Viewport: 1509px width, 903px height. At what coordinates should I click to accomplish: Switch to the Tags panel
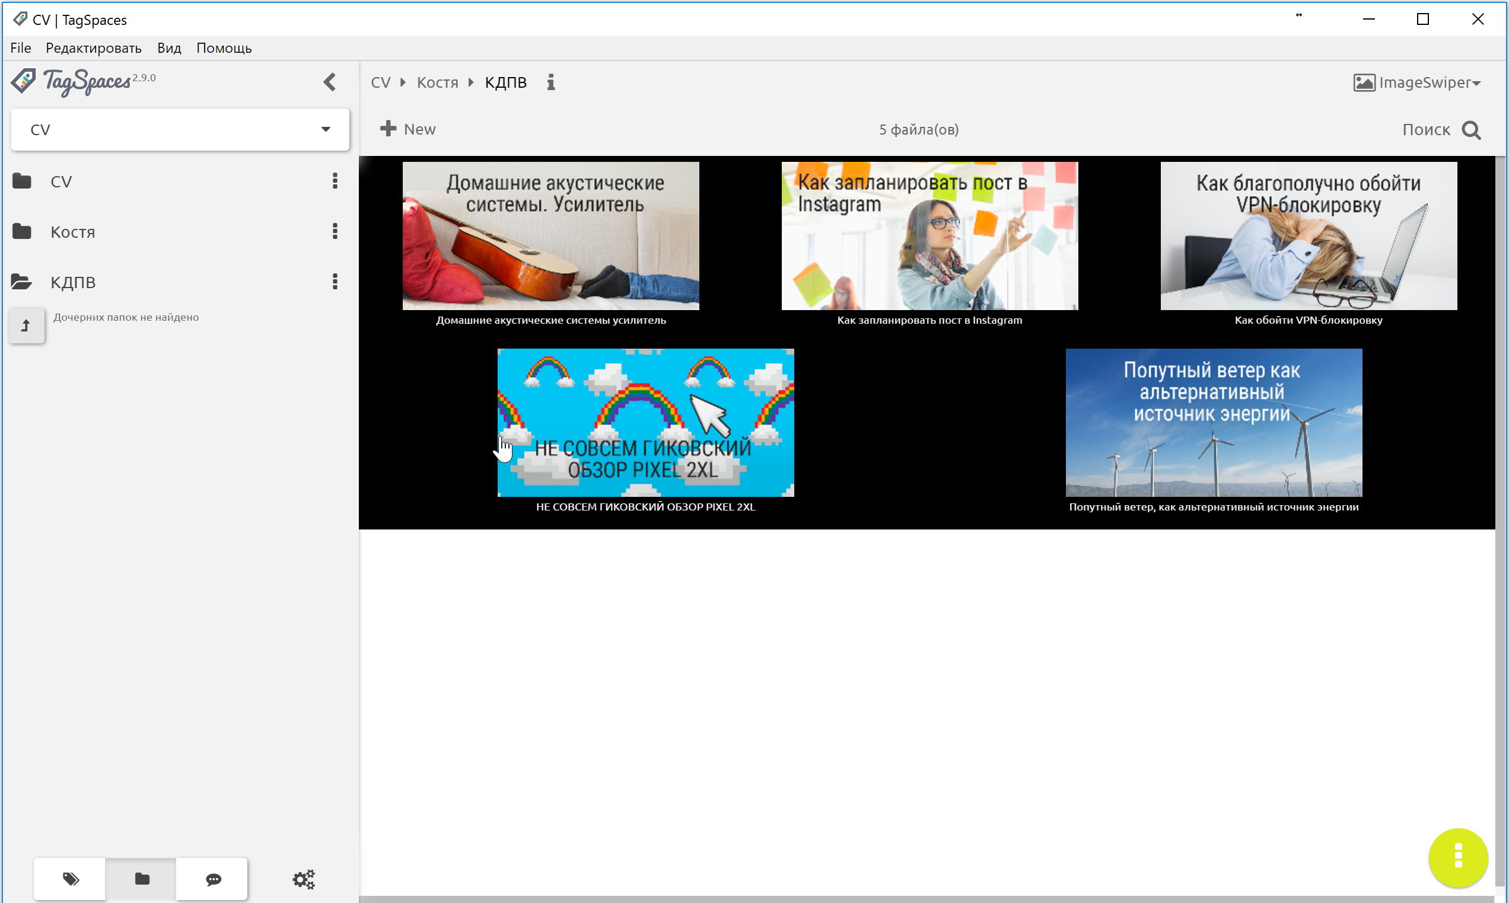coord(69,879)
